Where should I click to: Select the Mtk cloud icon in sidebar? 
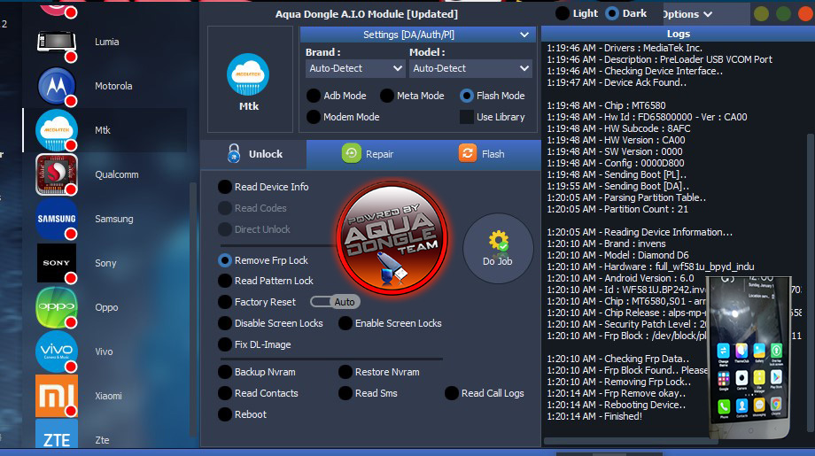[x=57, y=130]
